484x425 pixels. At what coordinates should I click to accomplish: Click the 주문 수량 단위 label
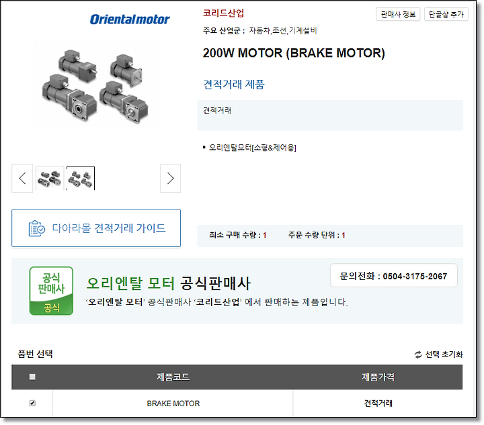pos(314,235)
